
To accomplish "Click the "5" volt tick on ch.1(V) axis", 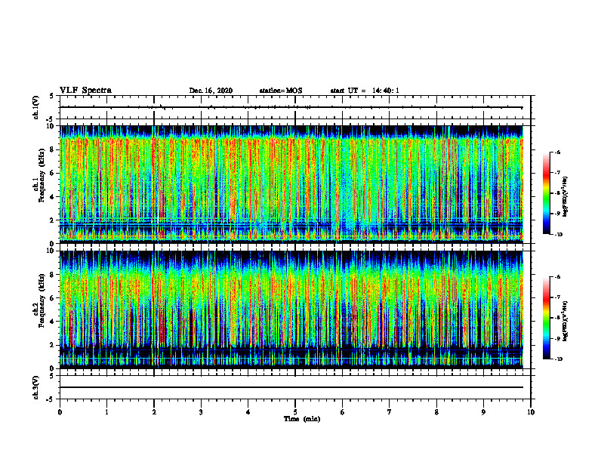I will tap(52, 96).
